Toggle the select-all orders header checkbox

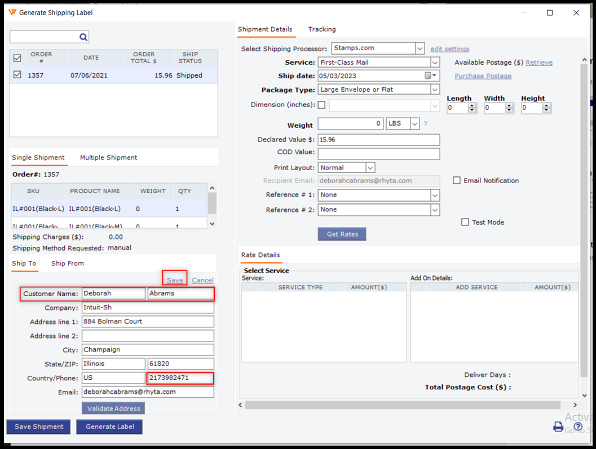[17, 58]
